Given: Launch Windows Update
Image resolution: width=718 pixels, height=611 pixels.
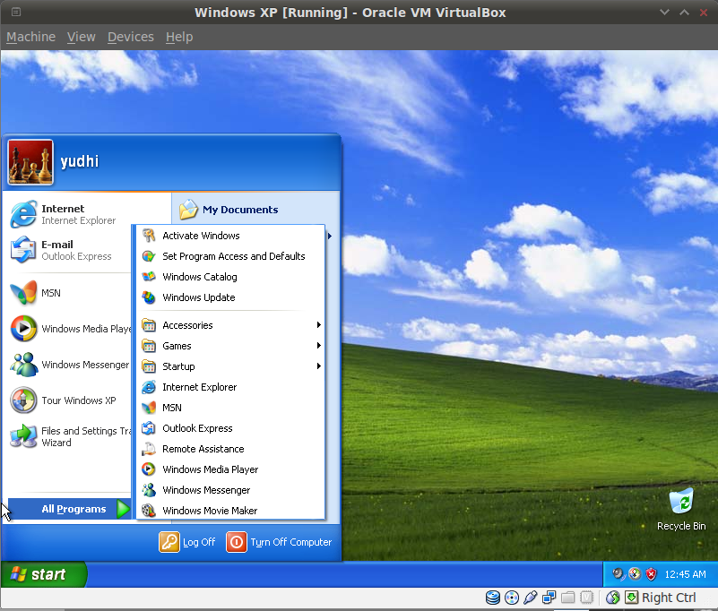Looking at the screenshot, I should coord(230,297).
